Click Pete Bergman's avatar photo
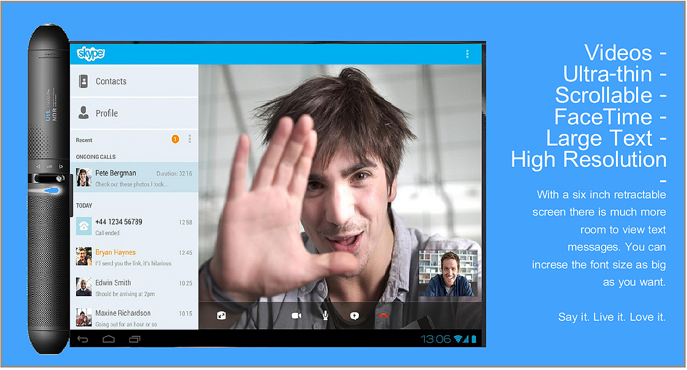The width and height of the screenshot is (687, 370). [x=84, y=177]
